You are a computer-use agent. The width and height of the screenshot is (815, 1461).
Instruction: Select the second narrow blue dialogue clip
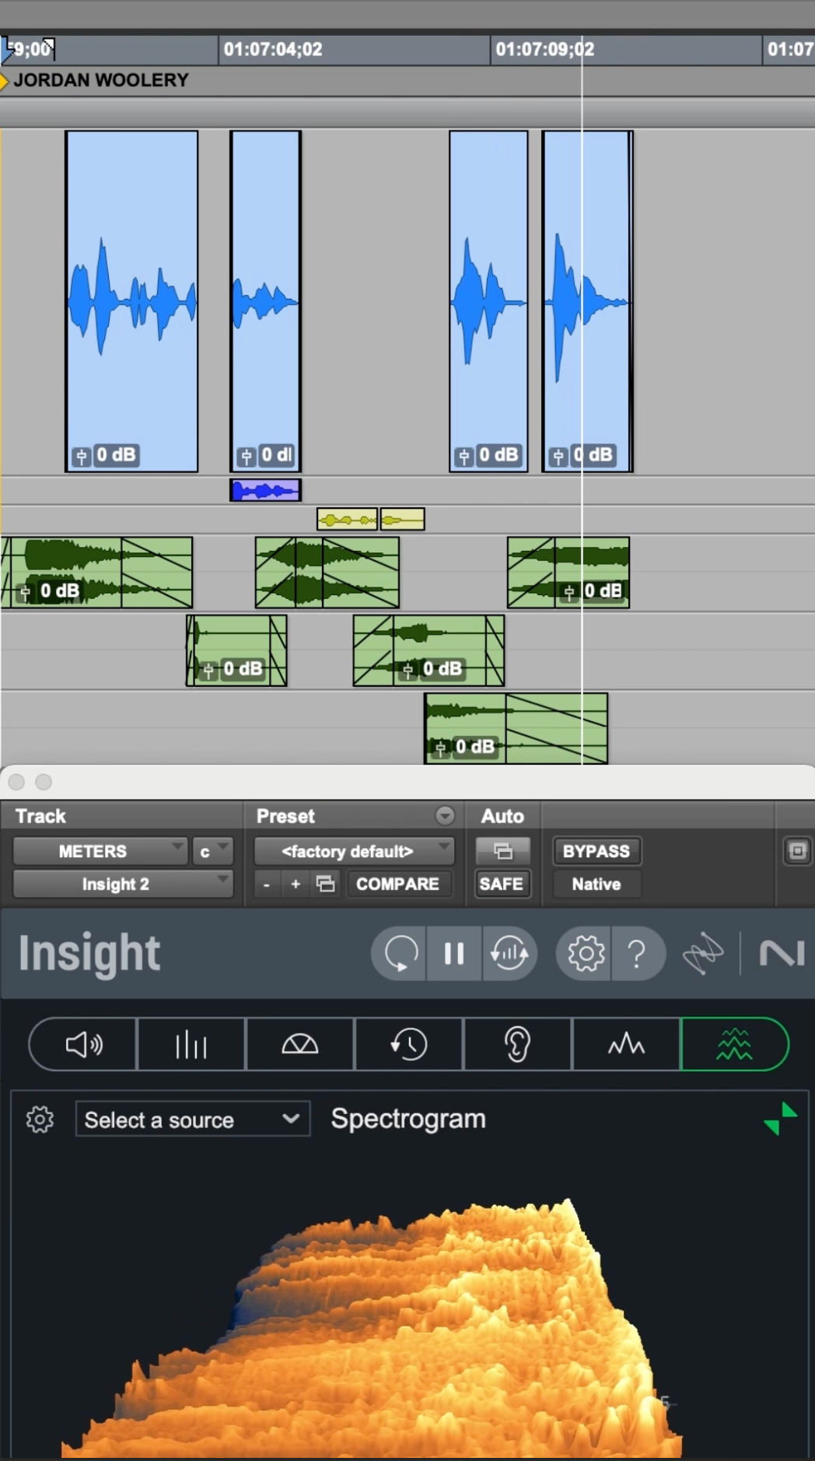click(x=265, y=301)
